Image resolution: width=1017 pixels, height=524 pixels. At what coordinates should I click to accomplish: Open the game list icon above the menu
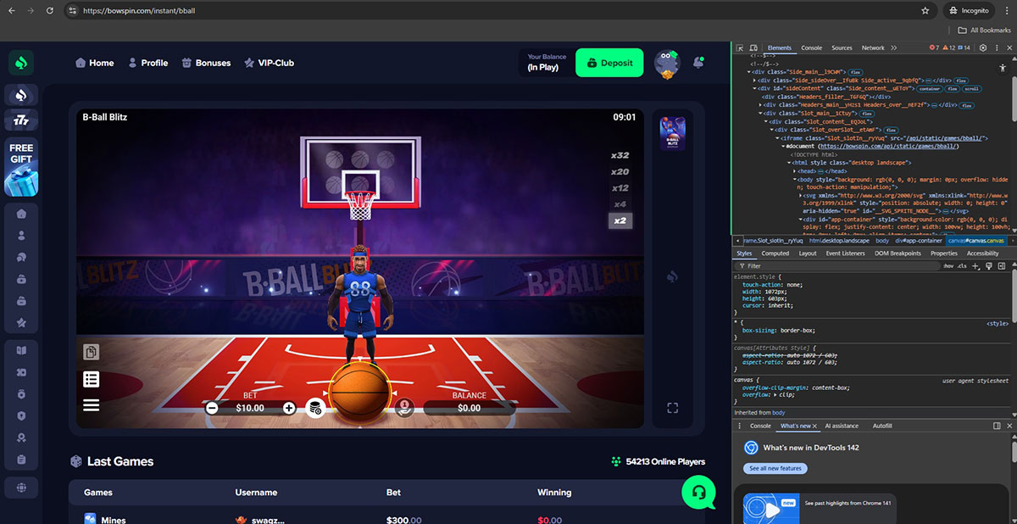91,379
